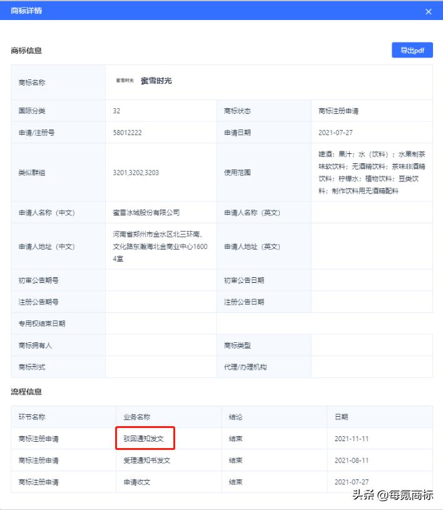This screenshot has height=510, width=443.
Task: Click applicant name 蜜雪冰城股份有限公司
Action: coord(146,213)
